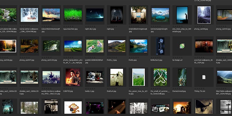232x116 pixels.
Task: Select the neon confetti on black thumbnail
Action: [x=95, y=108]
